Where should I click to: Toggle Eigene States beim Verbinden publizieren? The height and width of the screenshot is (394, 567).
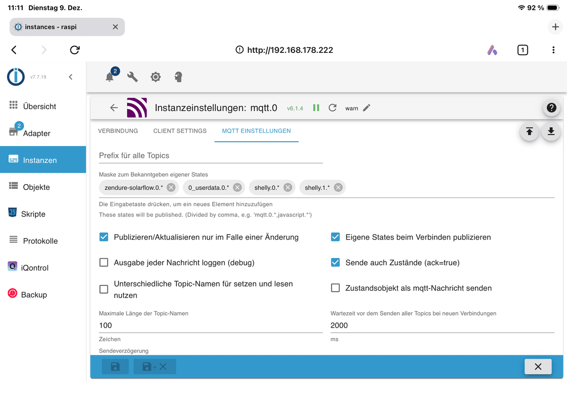point(335,237)
